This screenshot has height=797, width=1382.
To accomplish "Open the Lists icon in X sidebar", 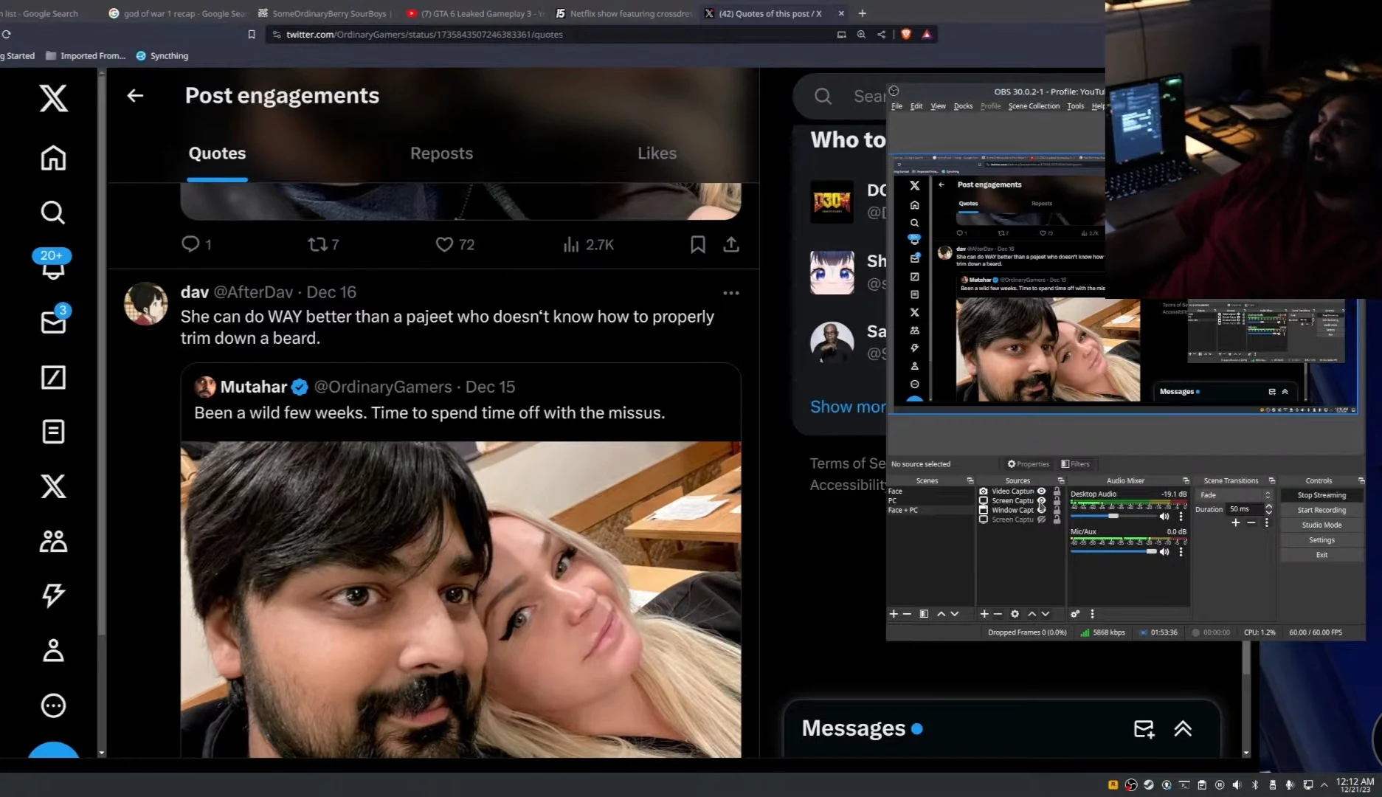I will pos(53,432).
